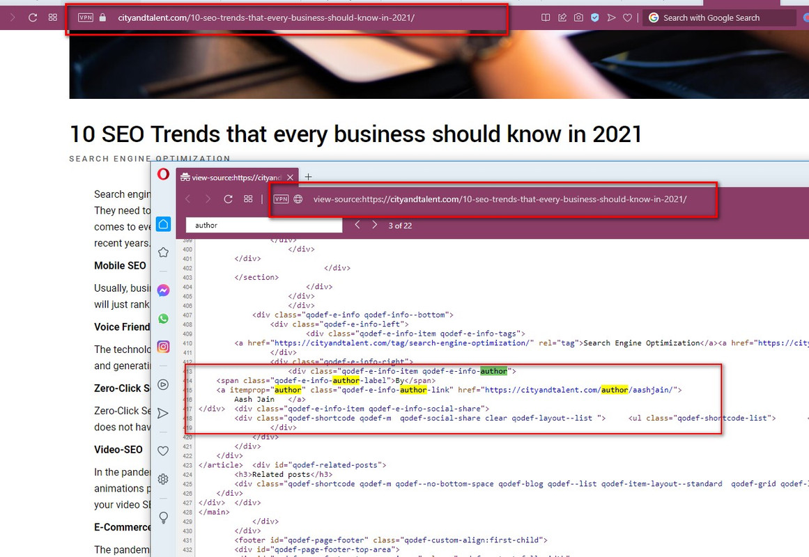The image size is (809, 557).
Task: Go forward in the view-source window
Action: pos(208,199)
